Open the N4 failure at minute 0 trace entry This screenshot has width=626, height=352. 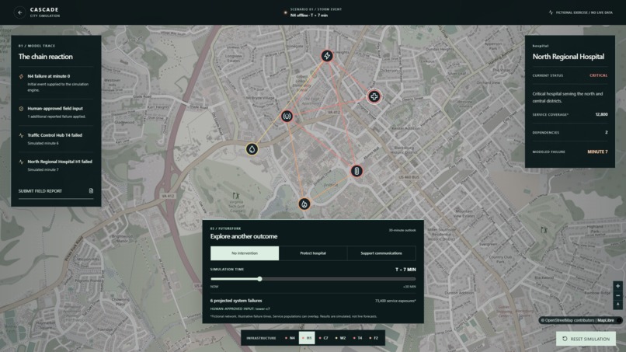tap(56, 82)
